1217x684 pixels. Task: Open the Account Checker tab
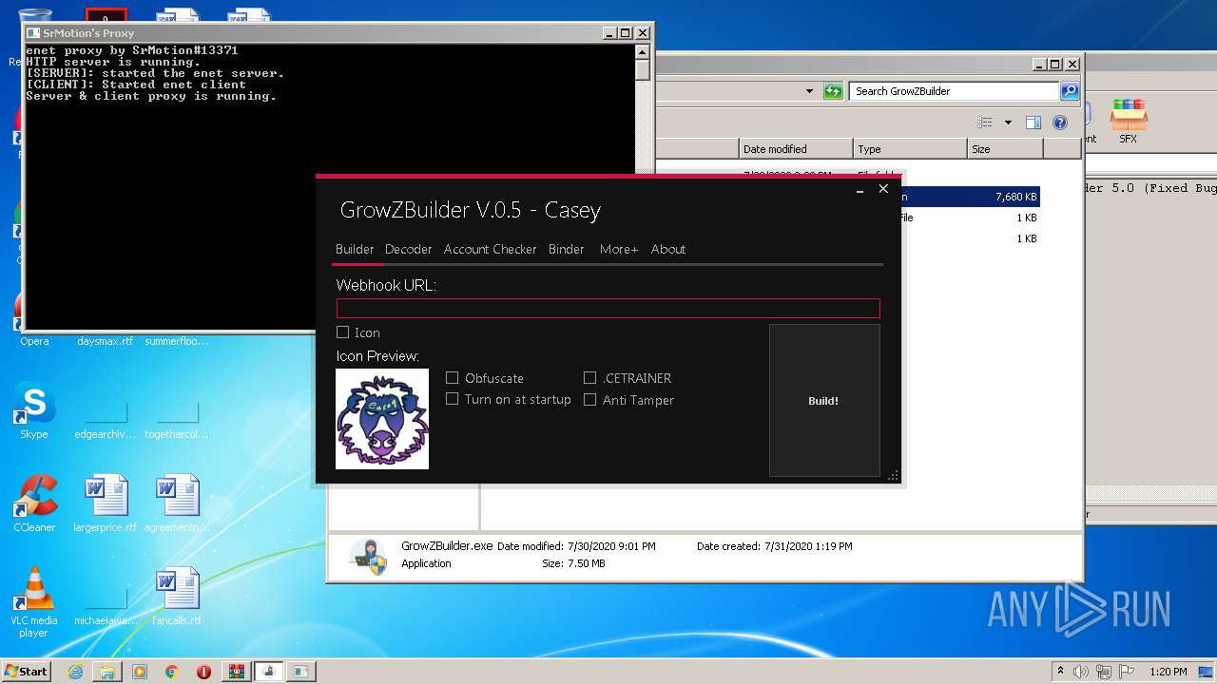tap(490, 249)
